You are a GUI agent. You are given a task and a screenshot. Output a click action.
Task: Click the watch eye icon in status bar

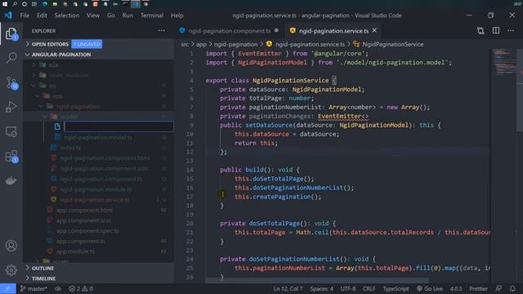click(58, 288)
